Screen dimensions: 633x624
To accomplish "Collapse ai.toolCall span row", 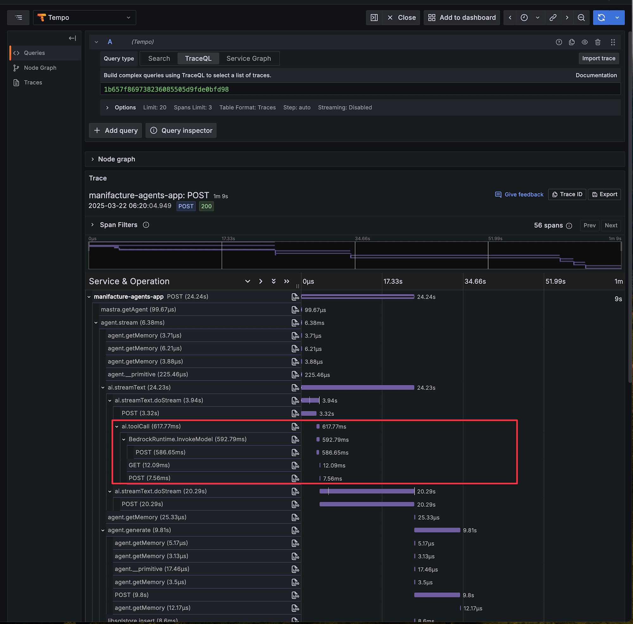I will pos(117,427).
